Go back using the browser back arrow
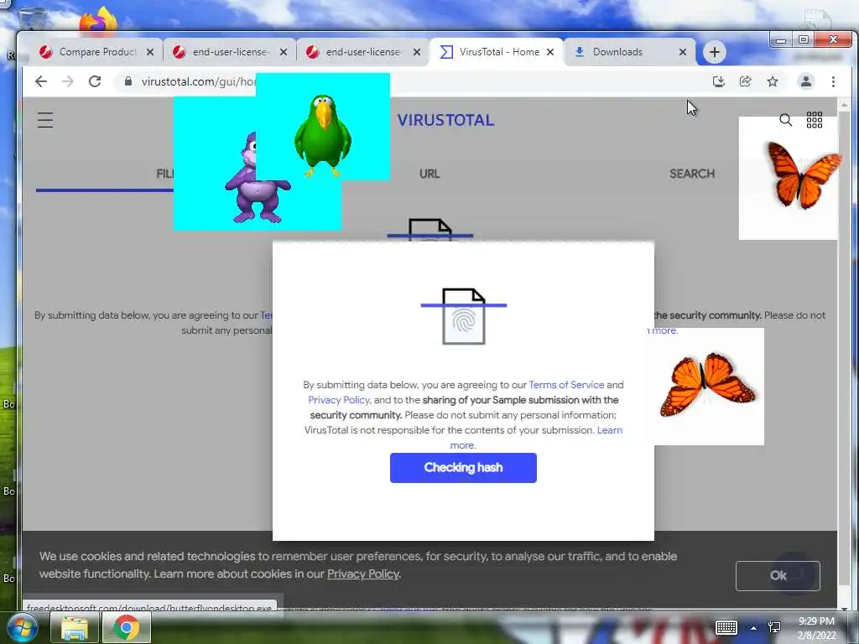 41,81
